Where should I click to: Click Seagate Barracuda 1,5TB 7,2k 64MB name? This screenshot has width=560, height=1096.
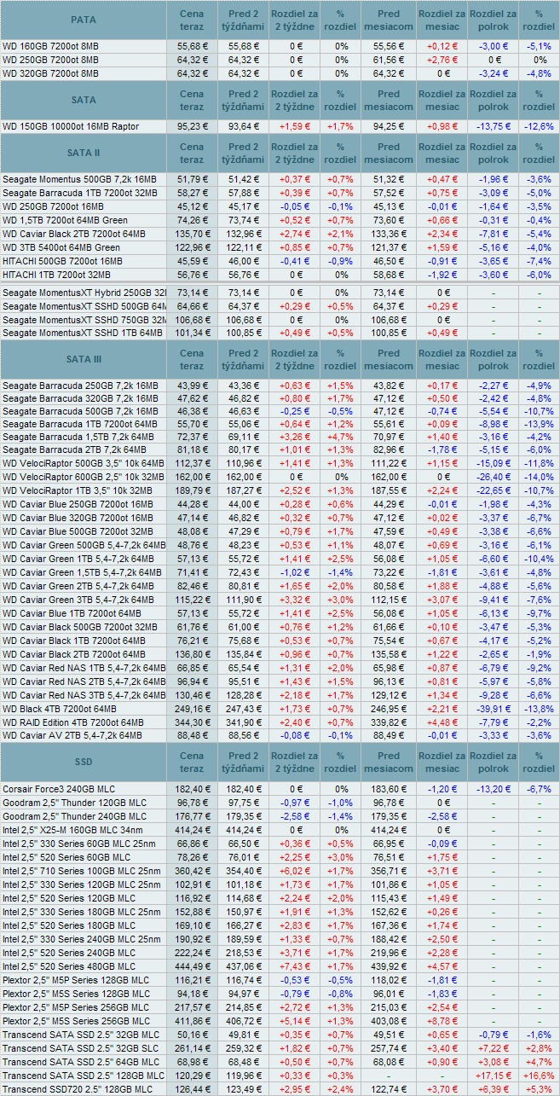pyautogui.click(x=78, y=437)
